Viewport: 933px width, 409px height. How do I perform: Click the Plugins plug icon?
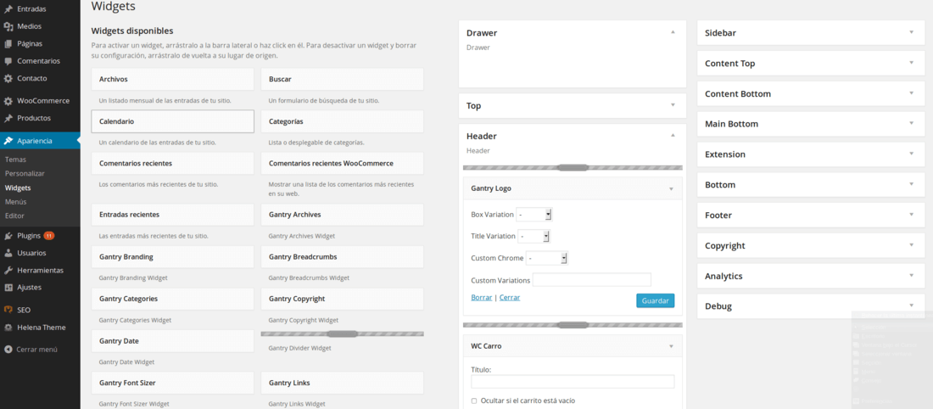(8, 235)
